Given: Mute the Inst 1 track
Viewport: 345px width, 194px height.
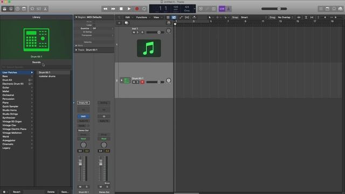Looking at the screenshot, I should click(134, 32).
